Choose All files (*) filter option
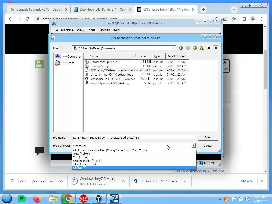The width and height of the screenshot is (272, 204). pos(134,168)
